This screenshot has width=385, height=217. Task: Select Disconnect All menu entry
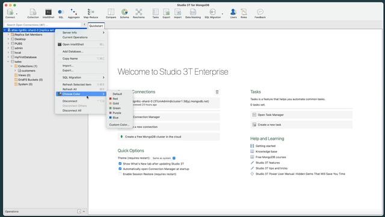tap(81, 110)
